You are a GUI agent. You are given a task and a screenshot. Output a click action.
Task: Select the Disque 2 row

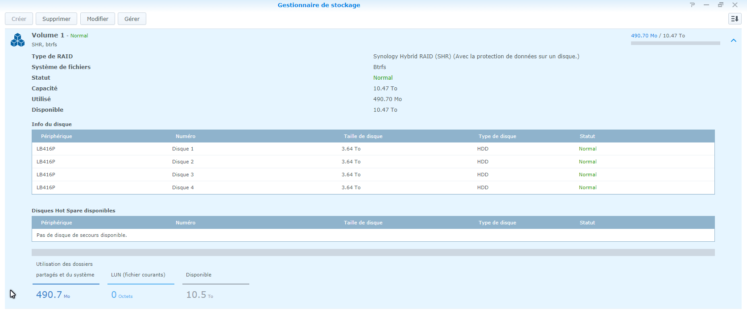(x=373, y=162)
